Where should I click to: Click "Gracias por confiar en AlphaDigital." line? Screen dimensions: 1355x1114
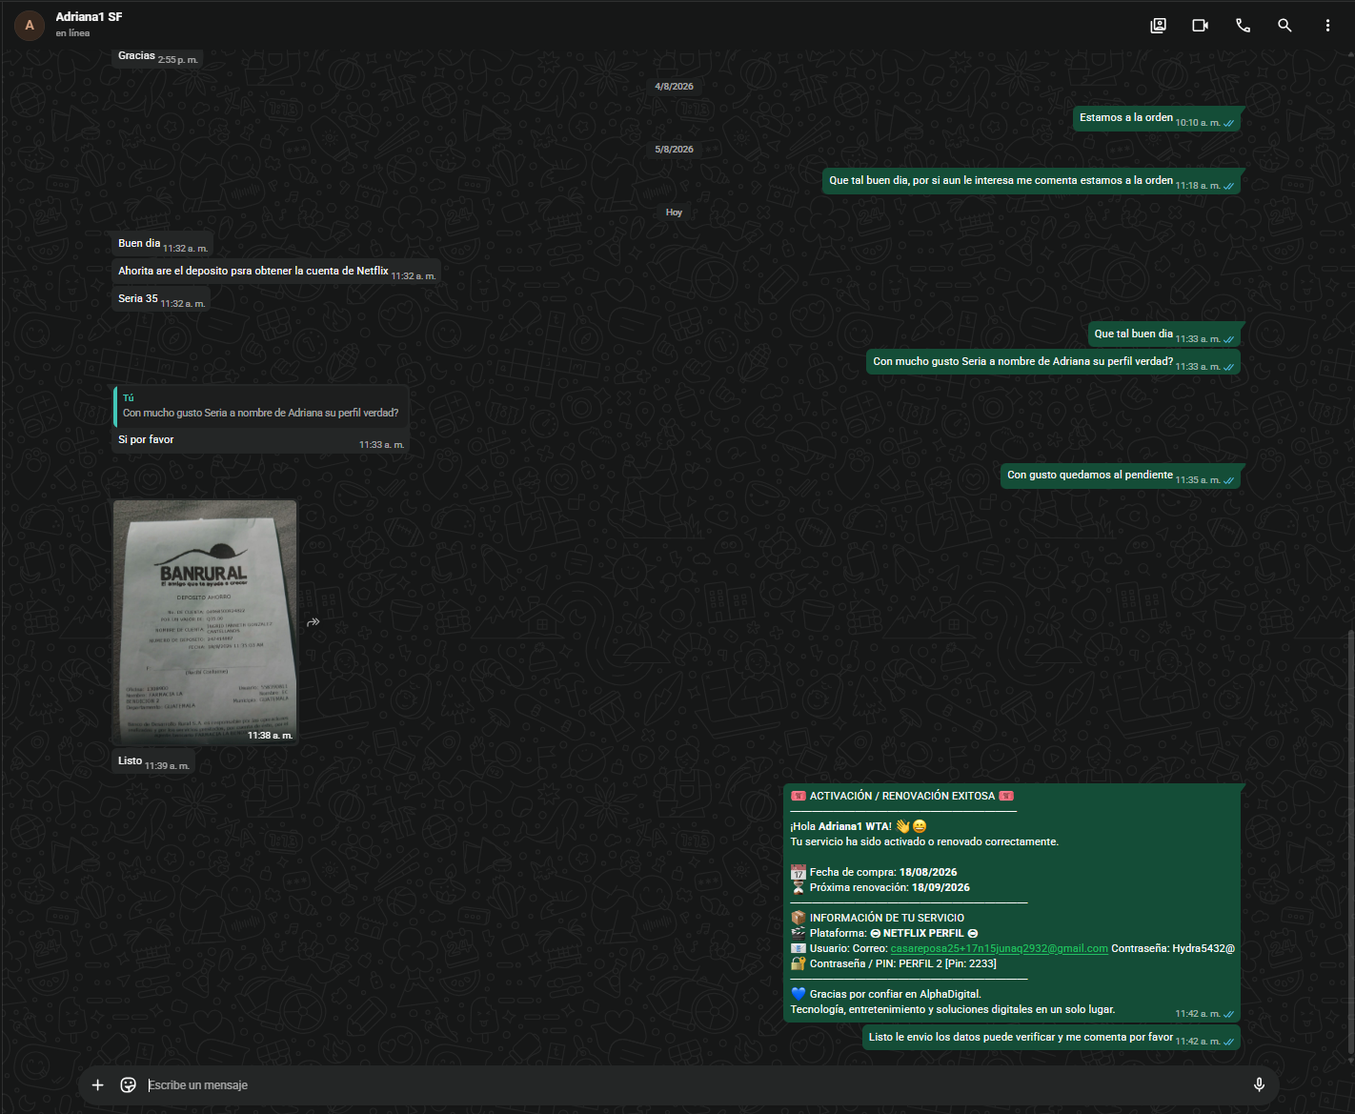tap(886, 995)
